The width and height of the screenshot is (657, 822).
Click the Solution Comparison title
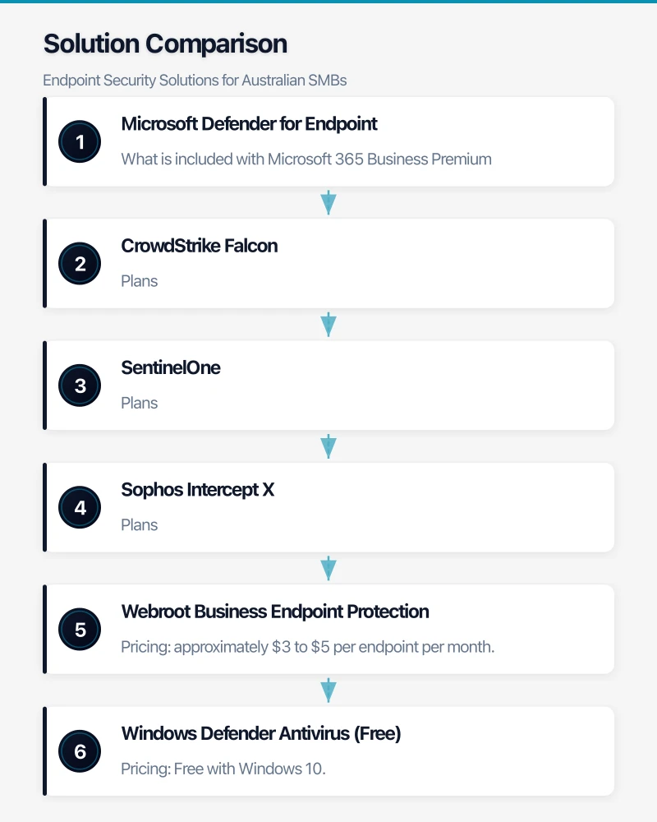164,43
